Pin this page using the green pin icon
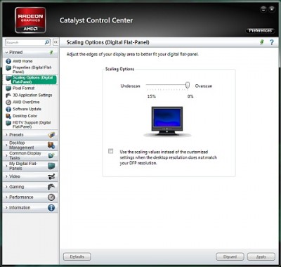 click(262, 42)
